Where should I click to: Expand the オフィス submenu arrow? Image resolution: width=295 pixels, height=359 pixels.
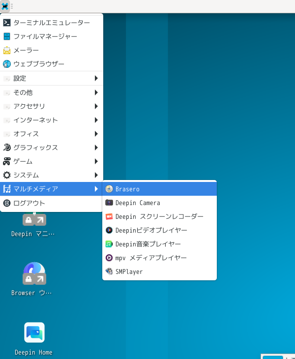coord(96,134)
